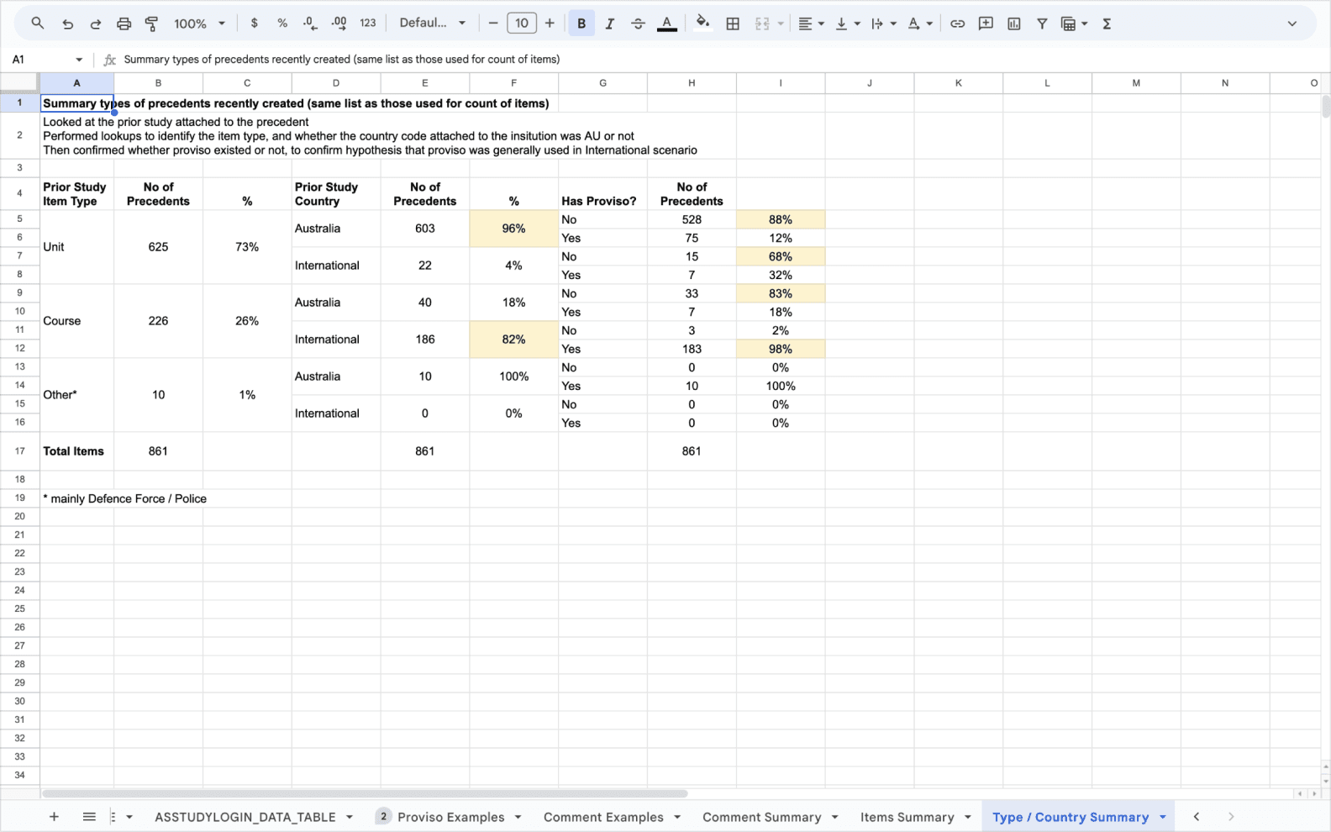Viewport: 1331px width, 832px height.
Task: Open Type / Country Summary tab menu arrow
Action: 1163,817
